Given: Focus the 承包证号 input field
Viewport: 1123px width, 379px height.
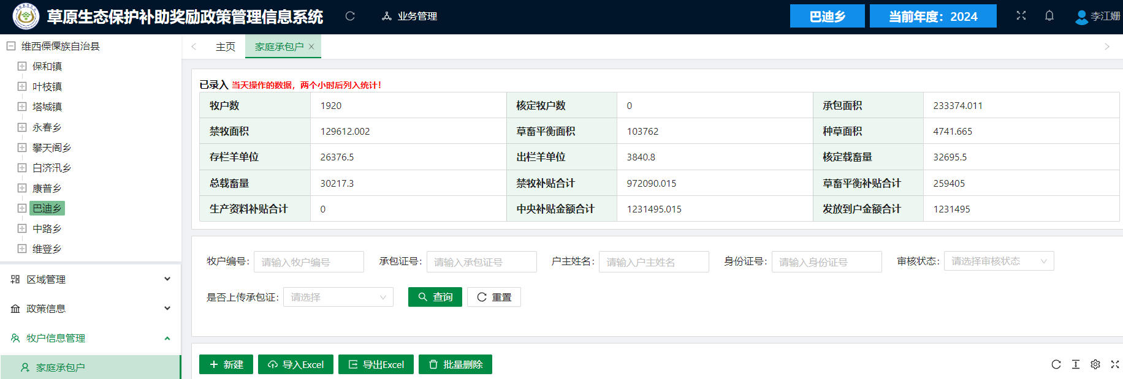Looking at the screenshot, I should pyautogui.click(x=482, y=261).
